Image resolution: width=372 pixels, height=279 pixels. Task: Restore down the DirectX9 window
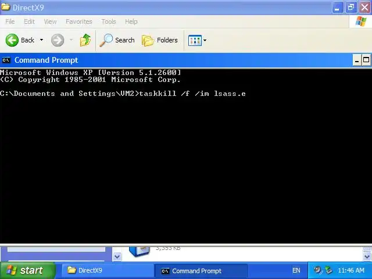point(351,8)
